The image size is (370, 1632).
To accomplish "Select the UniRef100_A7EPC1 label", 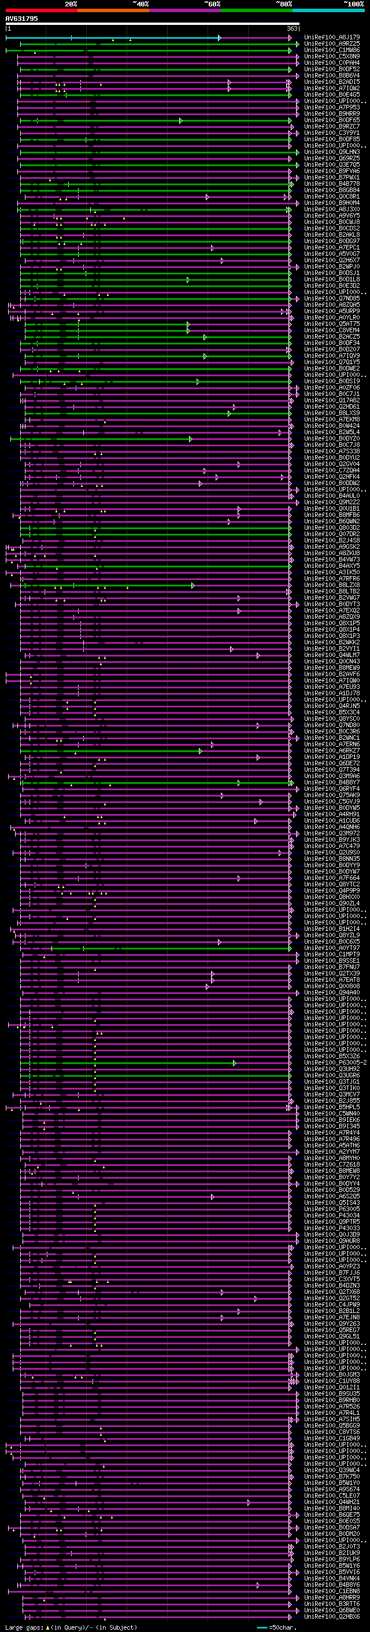I will tap(332, 248).
